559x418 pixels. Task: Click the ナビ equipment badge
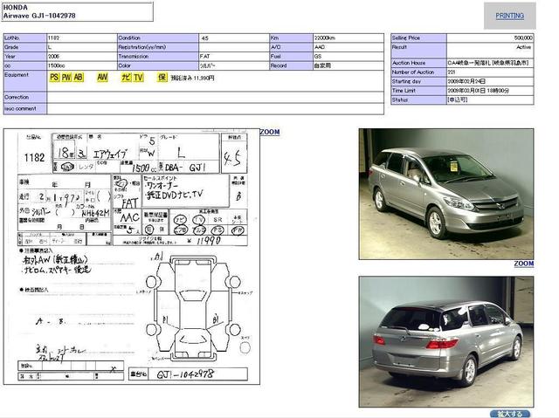pyautogui.click(x=126, y=78)
